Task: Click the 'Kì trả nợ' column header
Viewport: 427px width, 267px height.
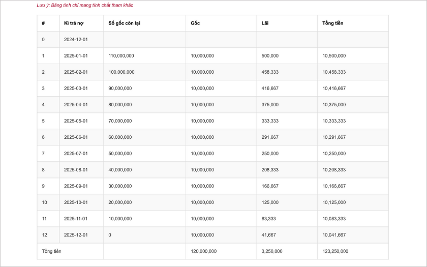Action: 74,23
